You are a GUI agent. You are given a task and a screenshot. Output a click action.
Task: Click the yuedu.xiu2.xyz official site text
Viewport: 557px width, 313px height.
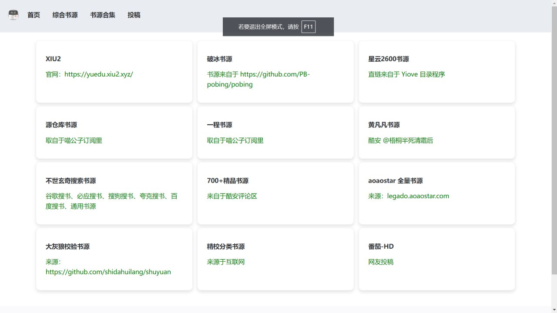pos(89,74)
